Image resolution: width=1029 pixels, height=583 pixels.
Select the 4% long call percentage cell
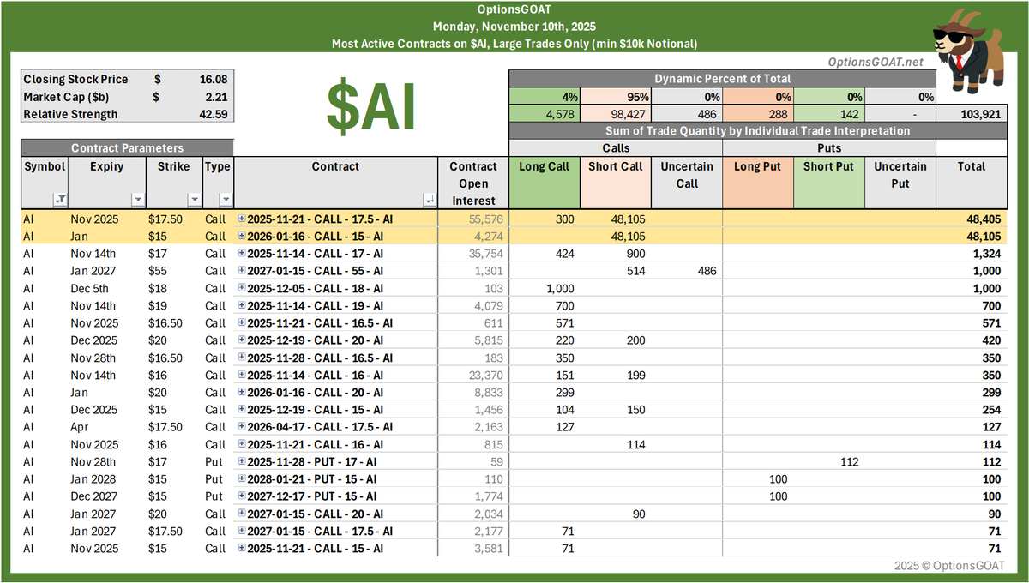[544, 96]
